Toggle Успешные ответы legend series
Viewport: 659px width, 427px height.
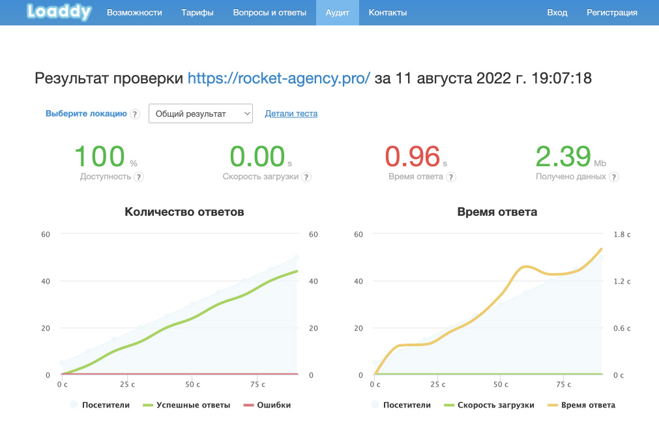(x=186, y=405)
